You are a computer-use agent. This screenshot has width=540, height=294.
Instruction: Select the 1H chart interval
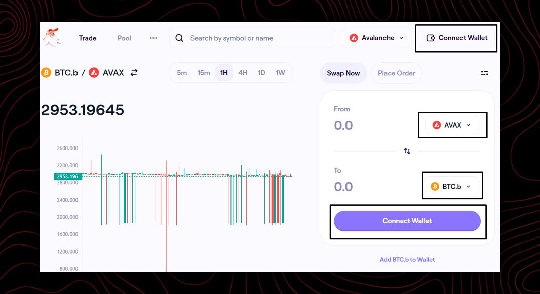[x=224, y=73]
